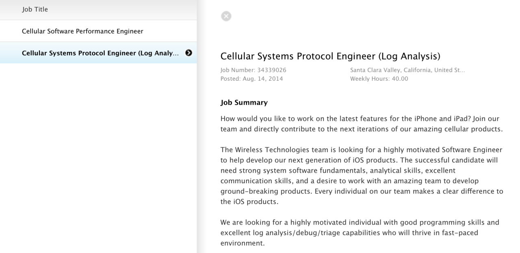Click the truncated Santa Clara Valley location
Viewport: 520px width, 253px height.
coord(407,70)
